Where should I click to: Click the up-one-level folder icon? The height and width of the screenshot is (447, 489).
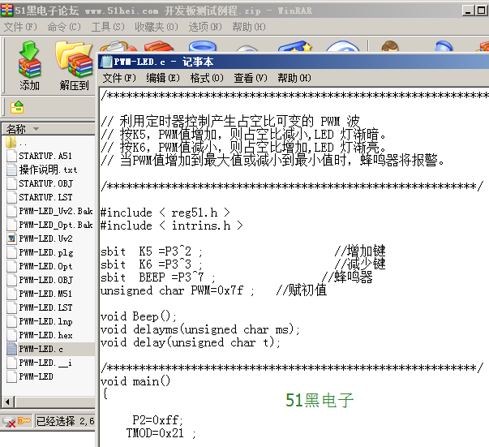17,107
